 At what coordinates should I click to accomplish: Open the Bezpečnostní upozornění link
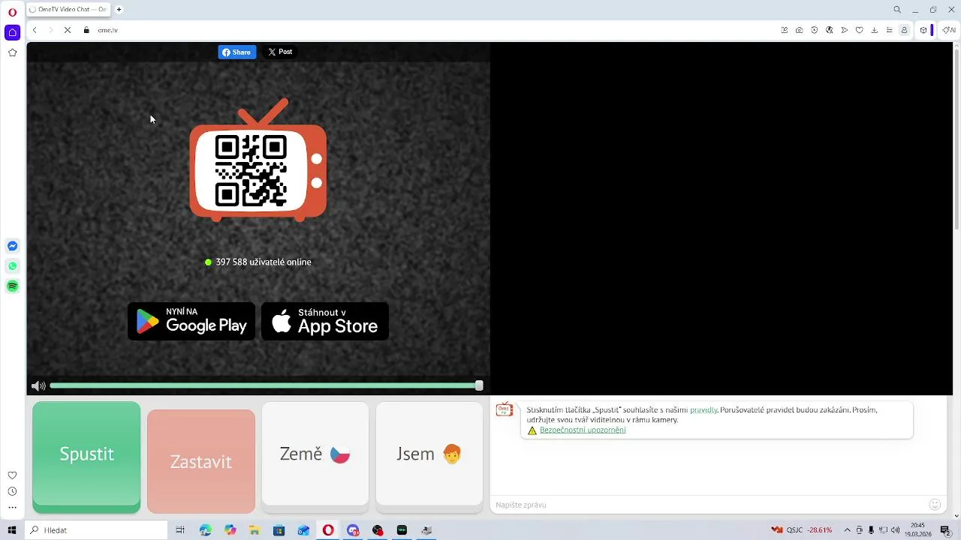pyautogui.click(x=583, y=430)
